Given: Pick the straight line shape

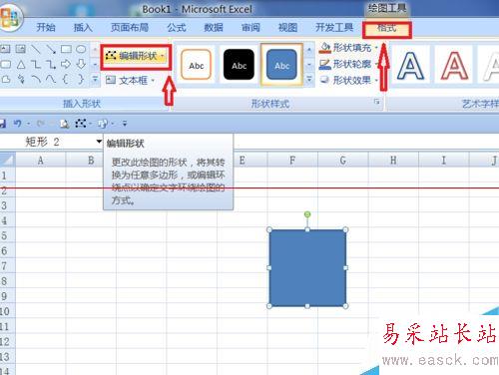Looking at the screenshot, I should pos(36,49).
